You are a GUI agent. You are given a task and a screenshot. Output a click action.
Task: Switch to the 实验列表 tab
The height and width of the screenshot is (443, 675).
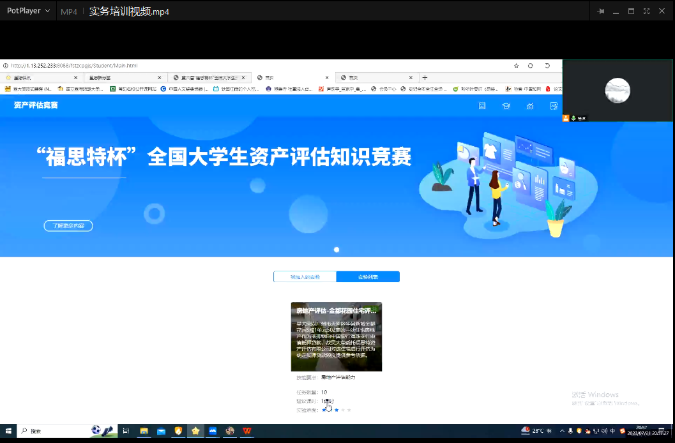pyautogui.click(x=368, y=277)
